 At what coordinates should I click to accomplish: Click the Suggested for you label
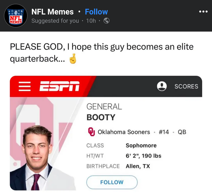click(55, 21)
